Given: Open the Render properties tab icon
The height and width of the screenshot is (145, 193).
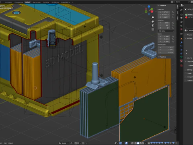Looking at the screenshot, I should (181, 14).
